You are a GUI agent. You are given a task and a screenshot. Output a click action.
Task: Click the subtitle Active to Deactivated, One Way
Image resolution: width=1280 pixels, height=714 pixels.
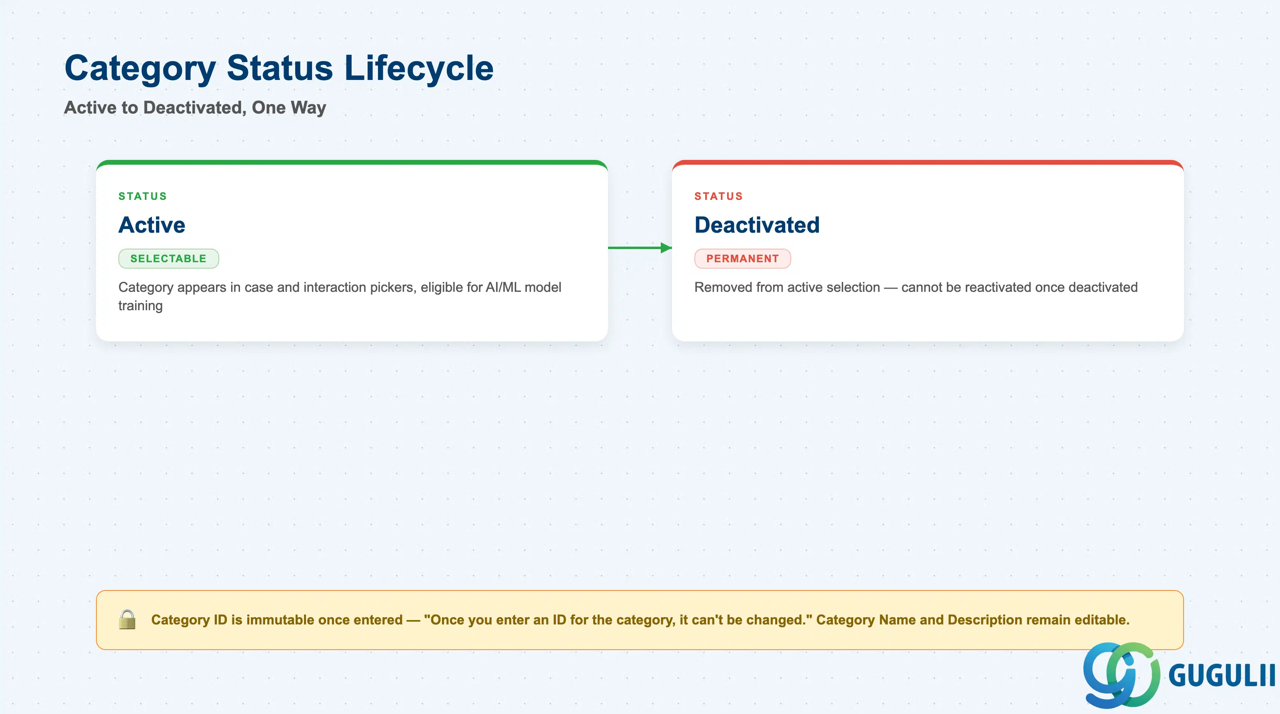(195, 108)
